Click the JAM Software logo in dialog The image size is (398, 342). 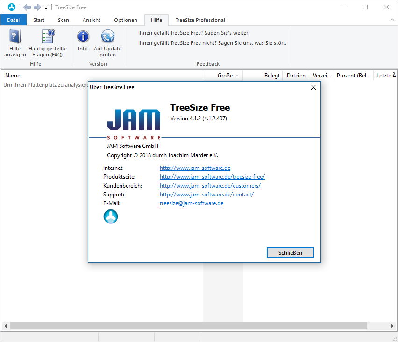click(x=134, y=124)
